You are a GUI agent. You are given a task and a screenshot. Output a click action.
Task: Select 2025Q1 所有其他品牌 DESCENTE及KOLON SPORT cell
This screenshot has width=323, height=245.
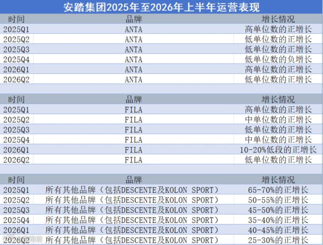coord(132,190)
